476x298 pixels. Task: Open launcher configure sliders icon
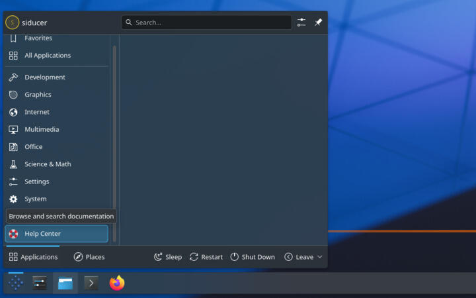coord(301,23)
